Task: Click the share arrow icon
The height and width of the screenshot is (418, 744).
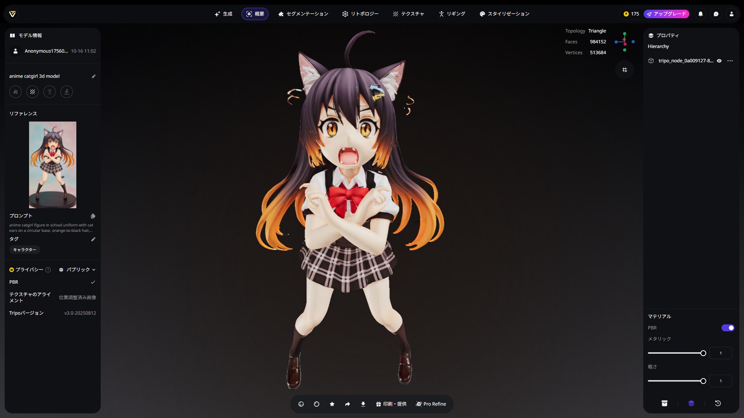Action: click(348, 404)
